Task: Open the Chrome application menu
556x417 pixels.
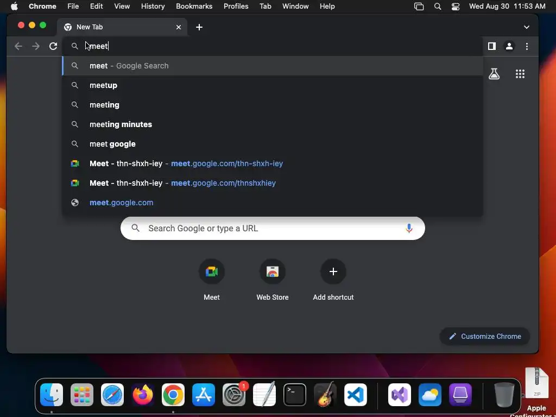Action: click(42, 7)
